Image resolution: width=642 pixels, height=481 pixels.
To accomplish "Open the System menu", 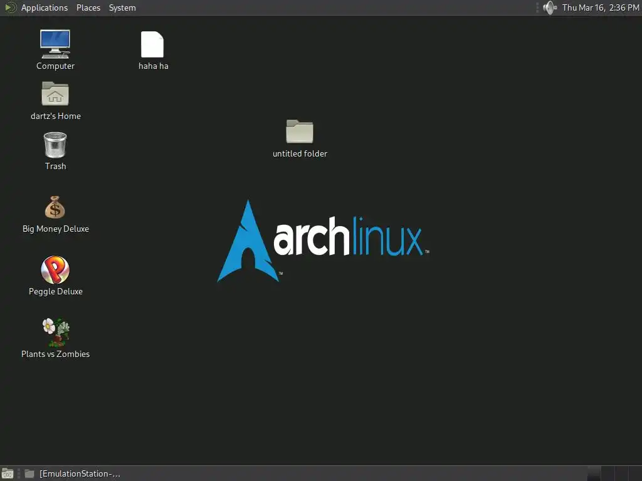I will [122, 8].
